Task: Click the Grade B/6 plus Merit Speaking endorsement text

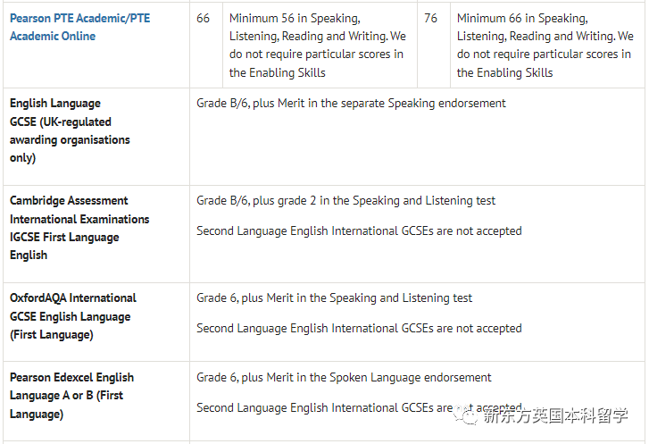Action: pyautogui.click(x=351, y=103)
